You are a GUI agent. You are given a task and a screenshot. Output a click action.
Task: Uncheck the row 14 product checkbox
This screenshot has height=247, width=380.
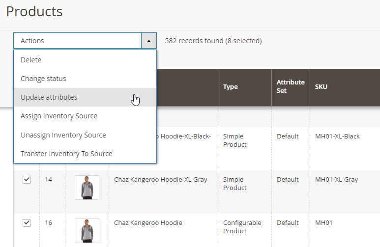pos(27,180)
